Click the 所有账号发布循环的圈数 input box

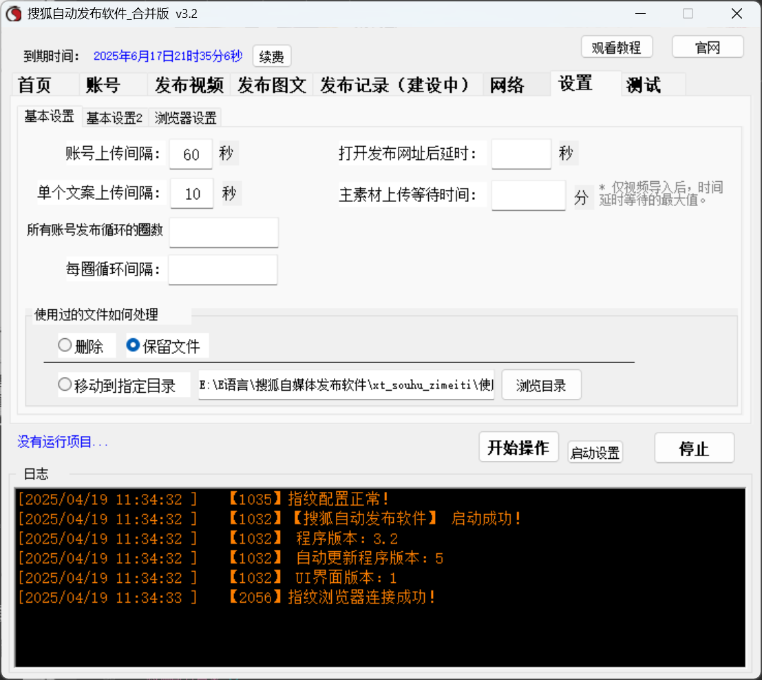[x=224, y=232]
